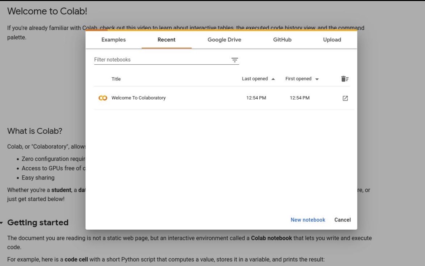The width and height of the screenshot is (425, 266).
Task: Open the filter options icon
Action: pos(234,60)
